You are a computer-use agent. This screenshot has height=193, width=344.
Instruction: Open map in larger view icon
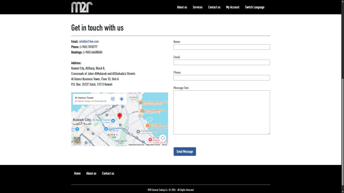(x=113, y=99)
